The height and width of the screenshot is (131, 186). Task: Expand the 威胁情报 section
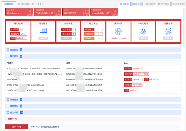pyautogui.click(x=8, y=106)
